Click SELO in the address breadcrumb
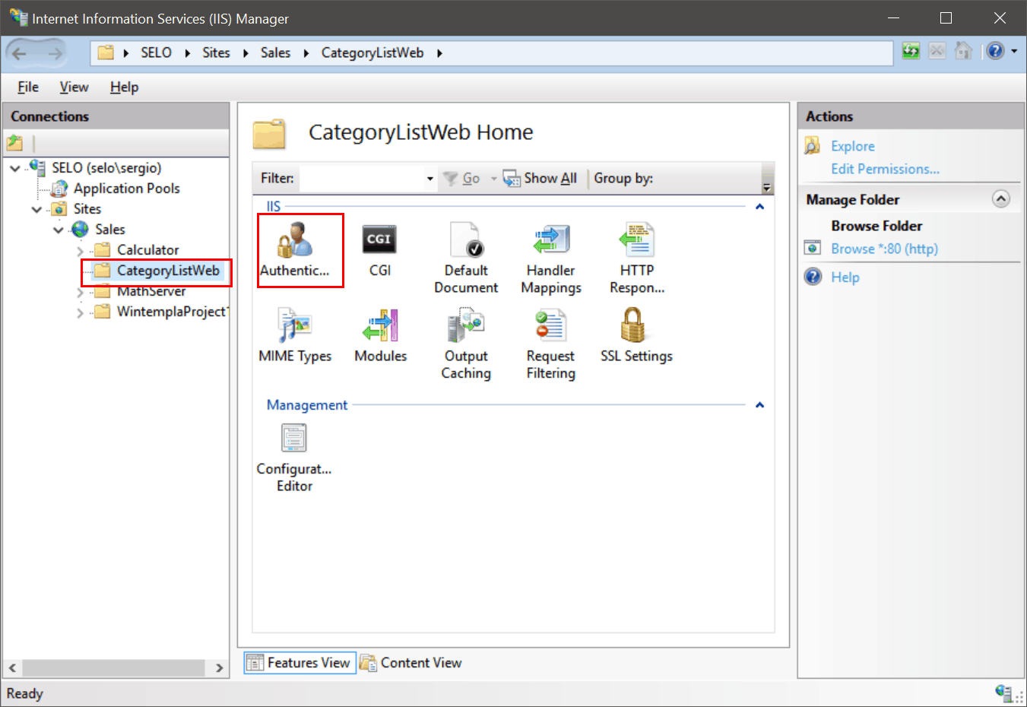The height and width of the screenshot is (707, 1027). [156, 52]
